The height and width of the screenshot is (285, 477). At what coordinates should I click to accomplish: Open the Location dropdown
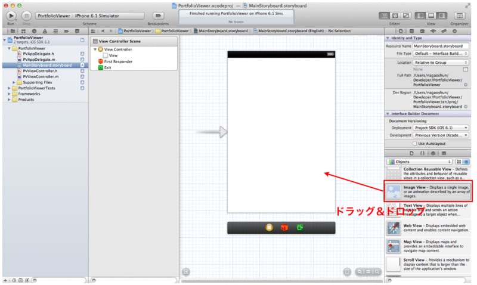(441, 63)
